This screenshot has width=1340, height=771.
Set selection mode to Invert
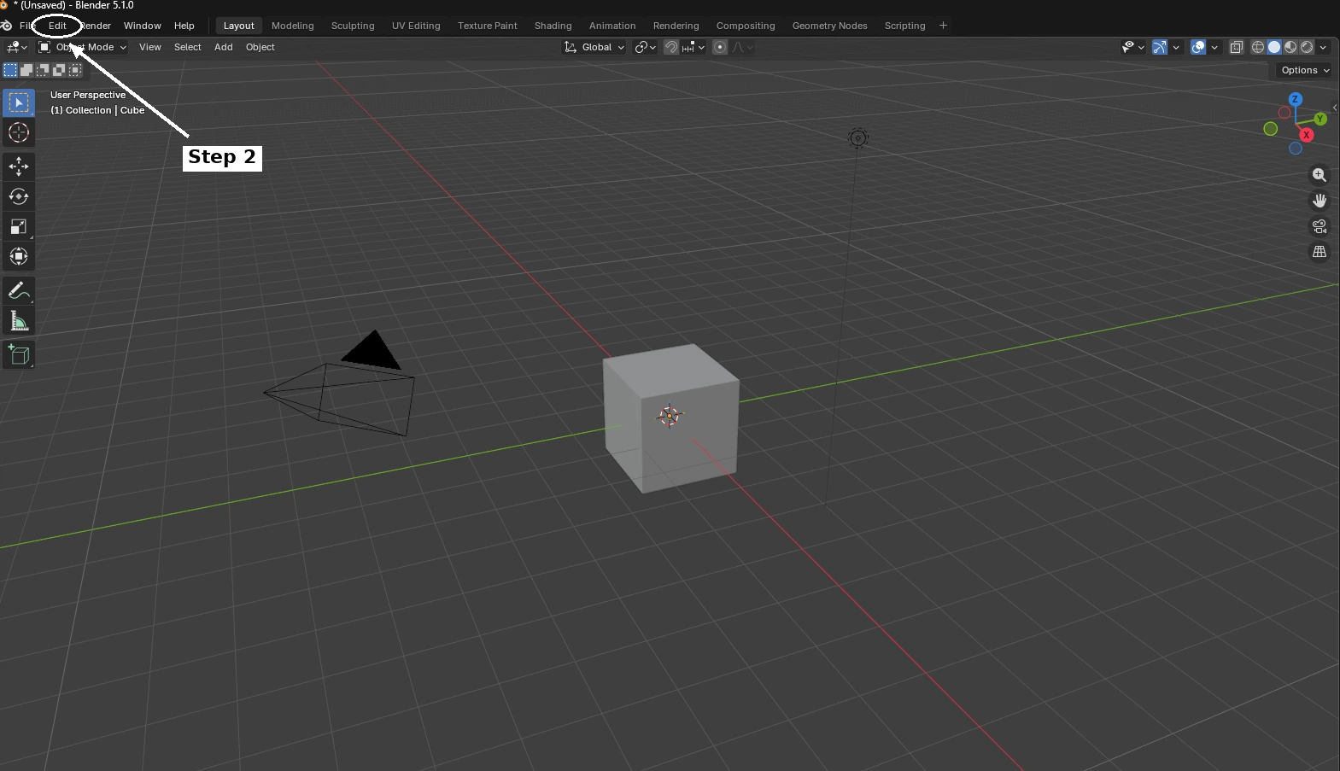click(59, 70)
